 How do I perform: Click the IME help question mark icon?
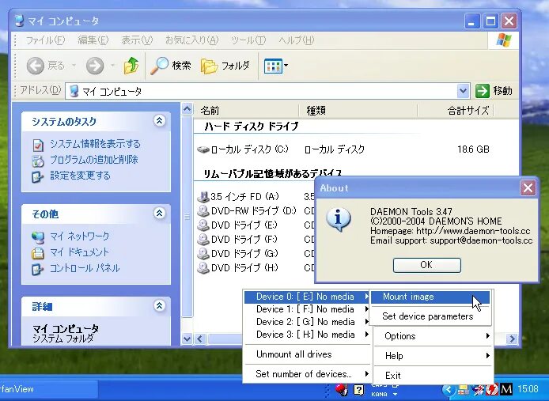point(358,389)
